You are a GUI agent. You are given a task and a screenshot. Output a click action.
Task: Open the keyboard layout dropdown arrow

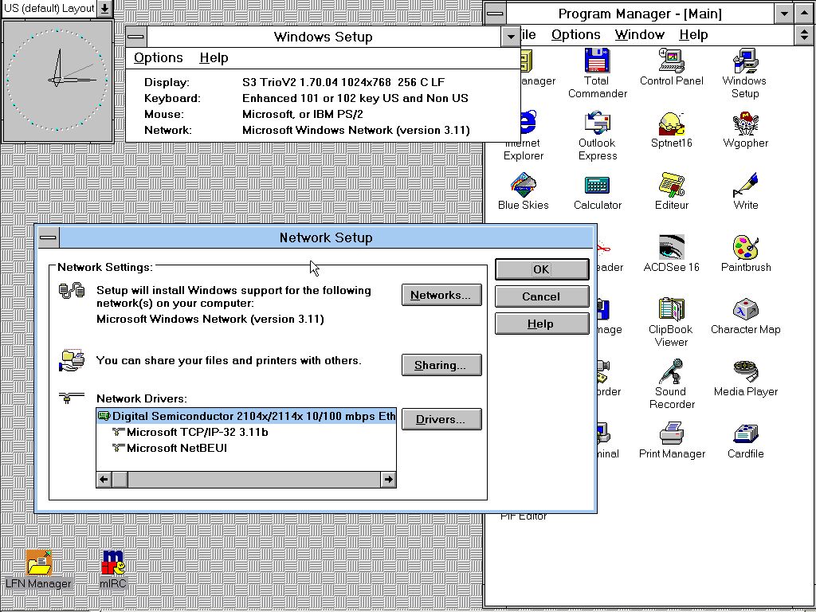click(105, 9)
